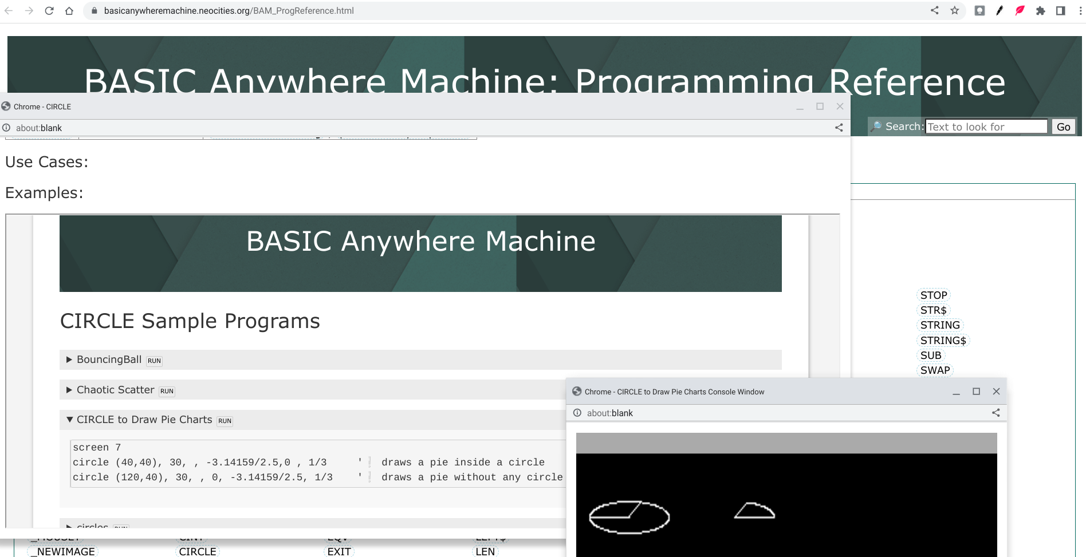Open the SUB keyword link
The image size is (1086, 557).
point(931,355)
